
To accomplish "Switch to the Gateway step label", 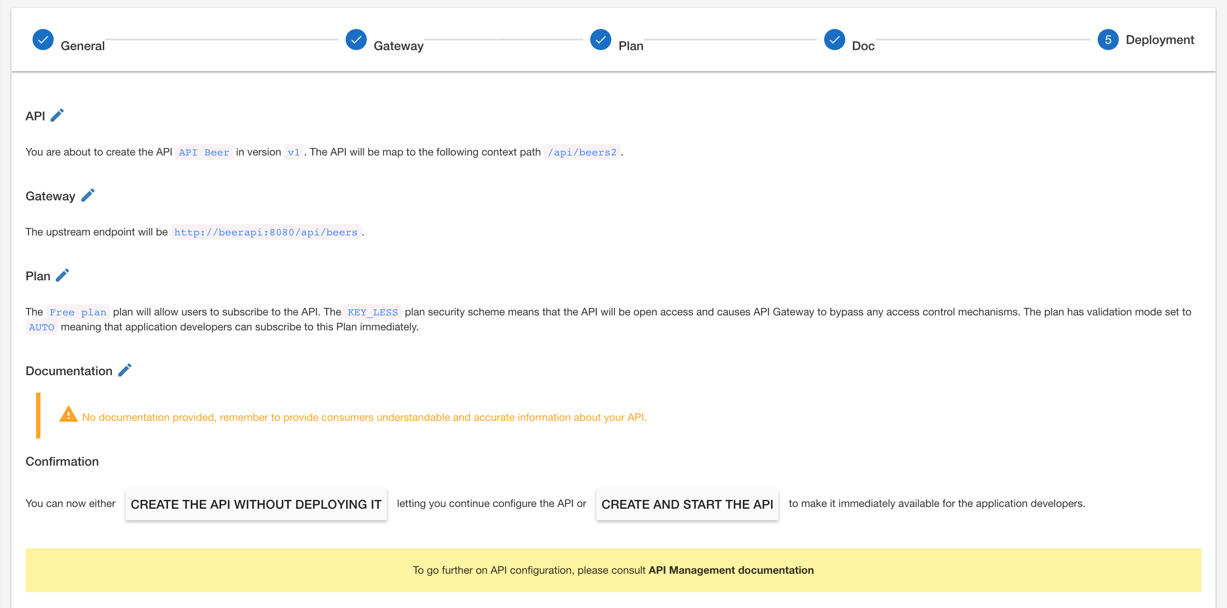I will tap(398, 46).
